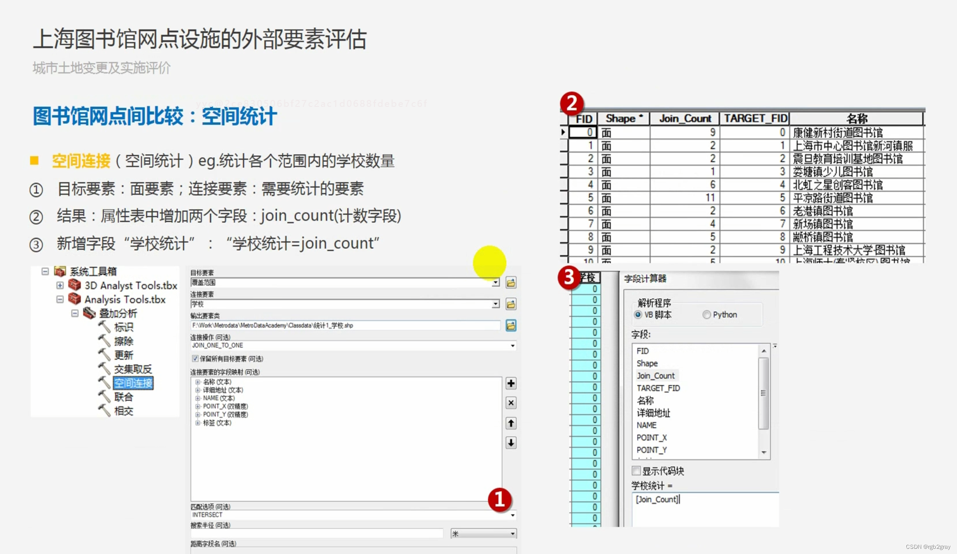Select FID in the 字段 list
The height and width of the screenshot is (554, 957).
tap(643, 351)
